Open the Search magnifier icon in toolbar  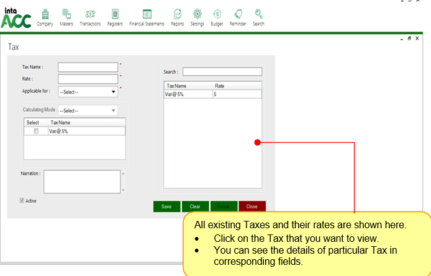pyautogui.click(x=258, y=14)
